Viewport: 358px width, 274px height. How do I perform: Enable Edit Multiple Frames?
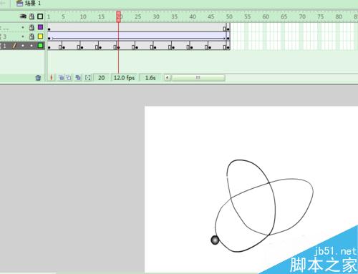coord(78,78)
